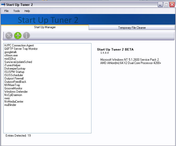Click the AMD Athlon processor info line
This screenshot has height=146, width=176.
click(x=131, y=63)
